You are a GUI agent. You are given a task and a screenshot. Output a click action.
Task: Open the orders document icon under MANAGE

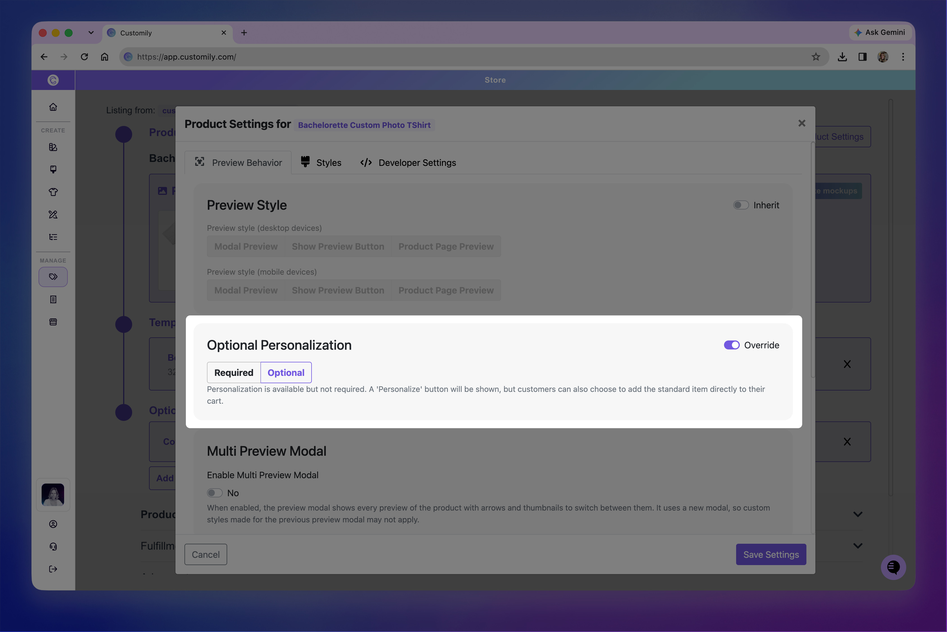tap(53, 299)
